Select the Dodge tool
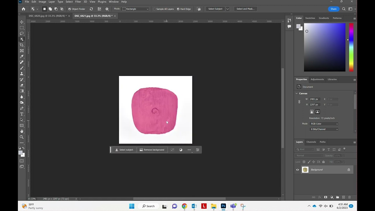 pyautogui.click(x=22, y=103)
